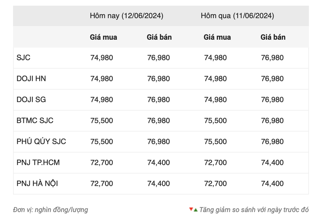This screenshot has width=318, height=220.
Task: Click today's Giá mua header
Action: pos(103,37)
